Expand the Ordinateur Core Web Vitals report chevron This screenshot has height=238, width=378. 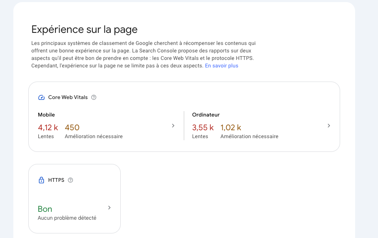329,126
